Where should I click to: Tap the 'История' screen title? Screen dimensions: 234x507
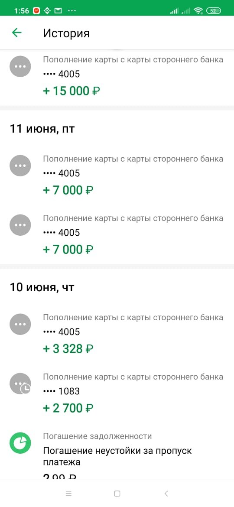(x=66, y=33)
